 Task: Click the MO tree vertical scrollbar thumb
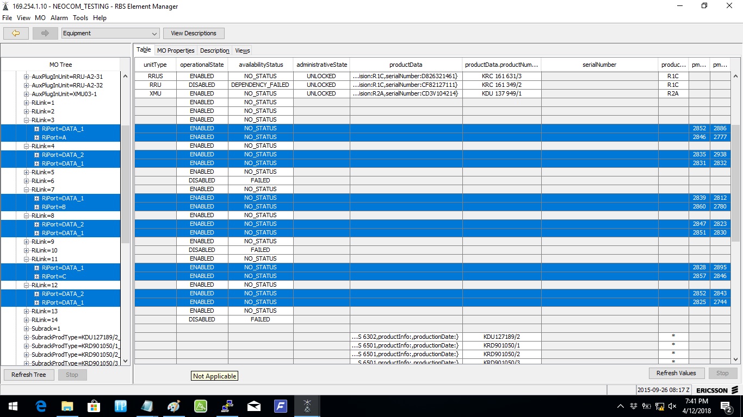coord(125,185)
